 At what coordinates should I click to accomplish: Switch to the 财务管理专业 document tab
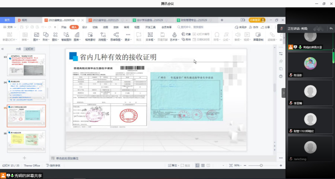191,20
